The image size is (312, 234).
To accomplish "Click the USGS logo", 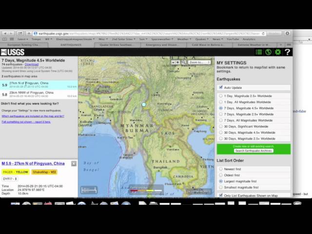I will (x=13, y=52).
